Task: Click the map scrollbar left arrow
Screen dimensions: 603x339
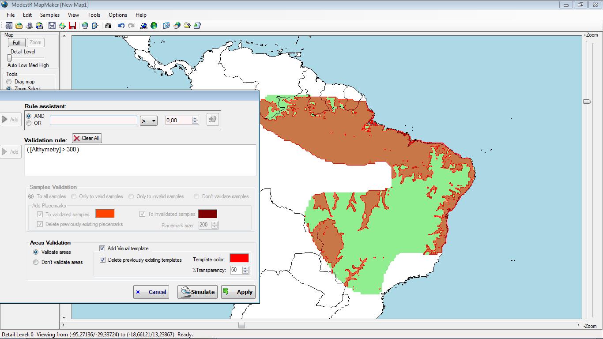Action: point(64,325)
